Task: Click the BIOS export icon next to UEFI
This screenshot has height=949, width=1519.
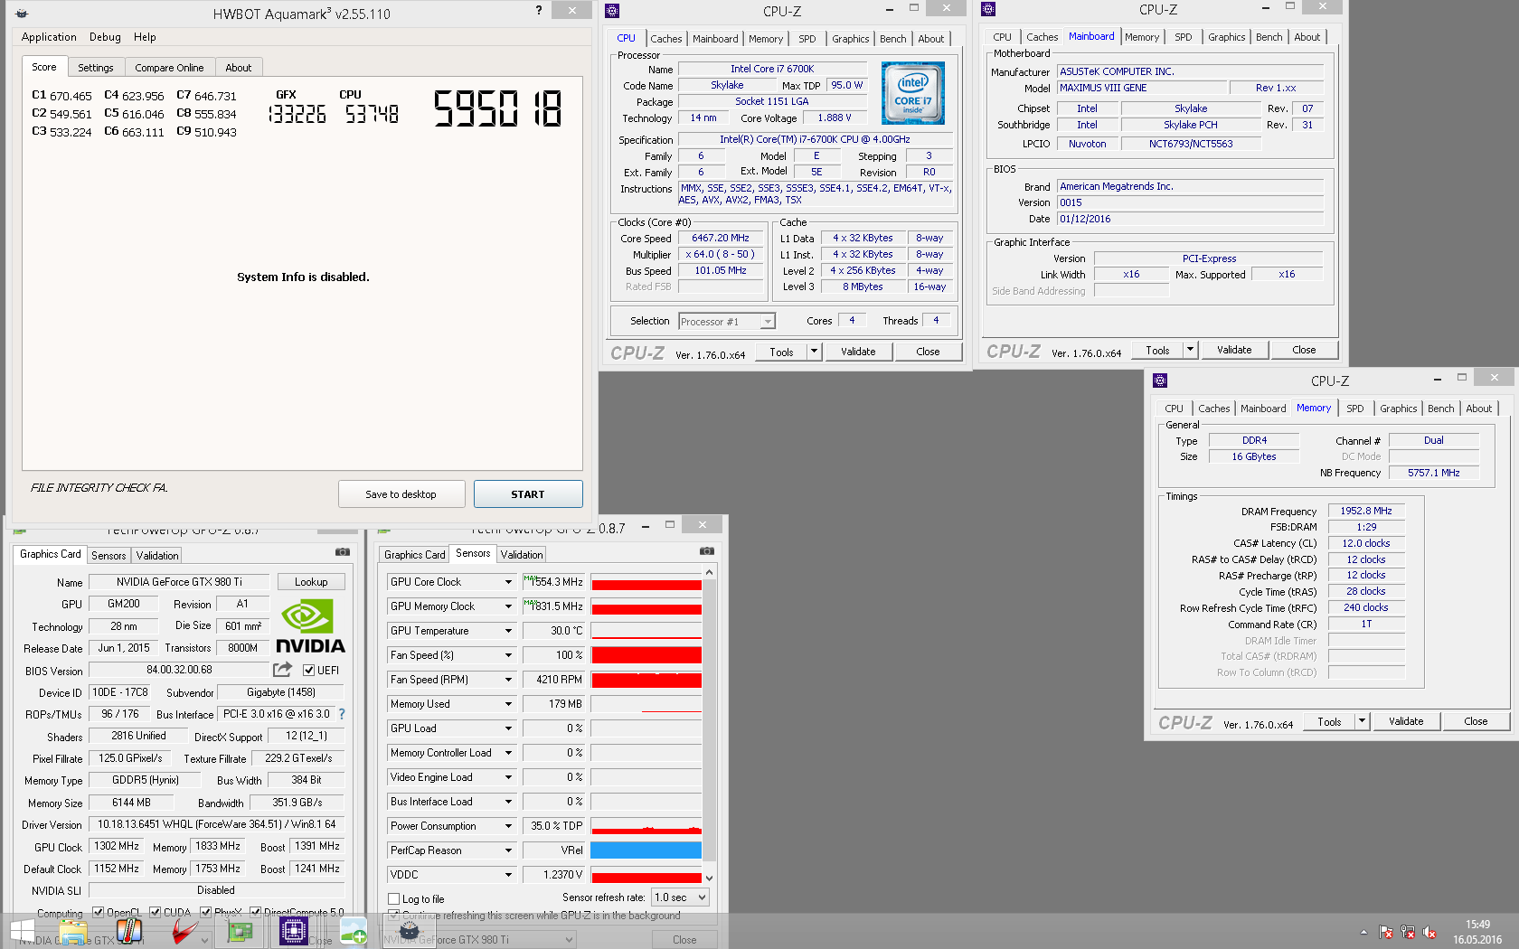Action: pyautogui.click(x=283, y=670)
